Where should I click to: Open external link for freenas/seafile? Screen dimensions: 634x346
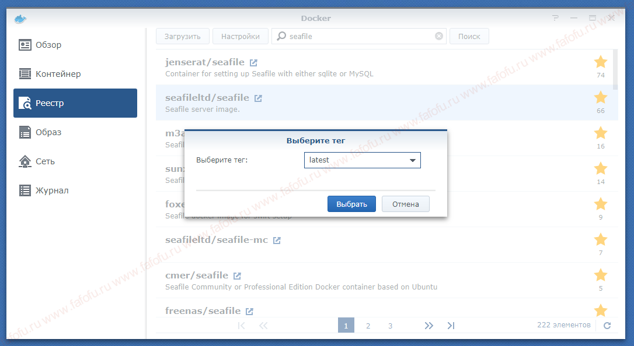pos(249,311)
